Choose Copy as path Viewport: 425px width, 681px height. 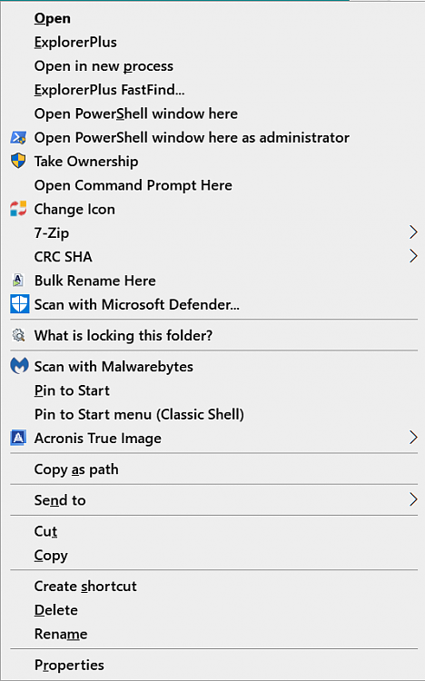[x=76, y=469]
